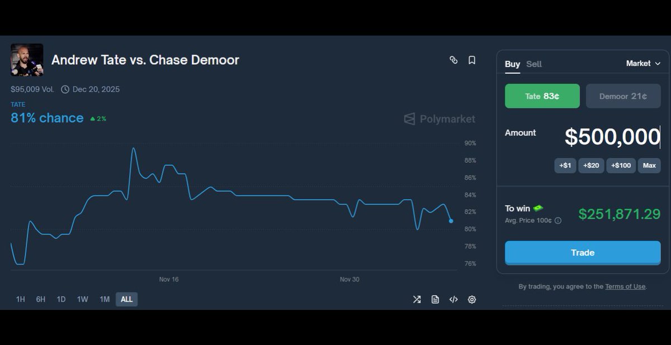Click the blue Trade button
671x345 pixels.
pos(583,253)
